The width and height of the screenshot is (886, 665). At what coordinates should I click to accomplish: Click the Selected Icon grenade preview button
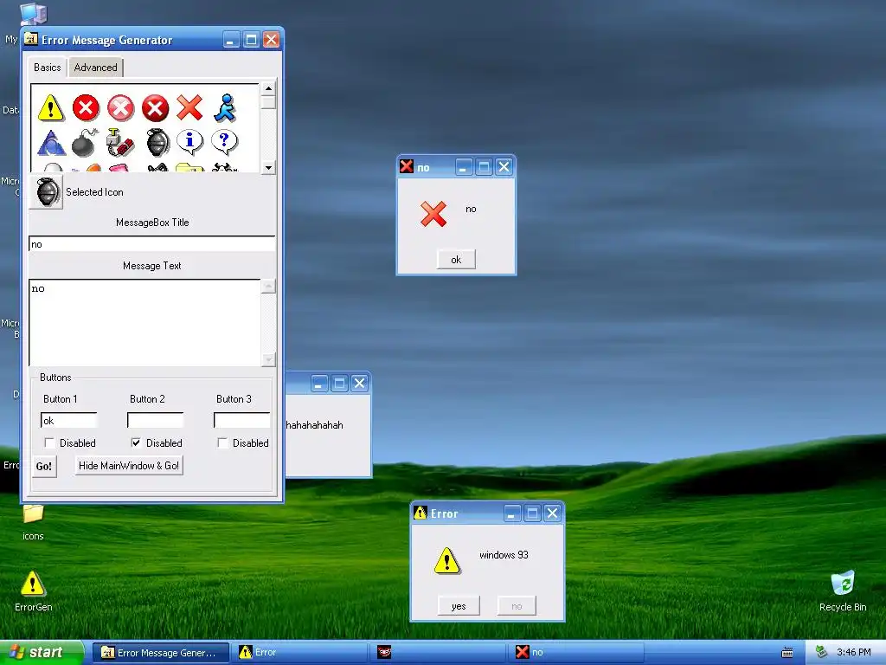pyautogui.click(x=47, y=192)
